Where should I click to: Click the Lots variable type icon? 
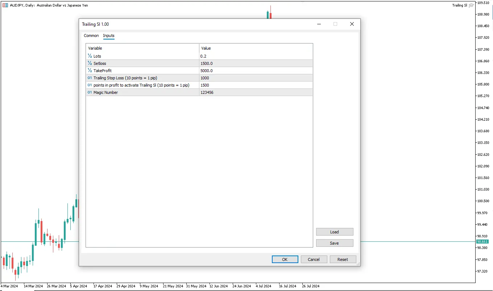tap(90, 56)
